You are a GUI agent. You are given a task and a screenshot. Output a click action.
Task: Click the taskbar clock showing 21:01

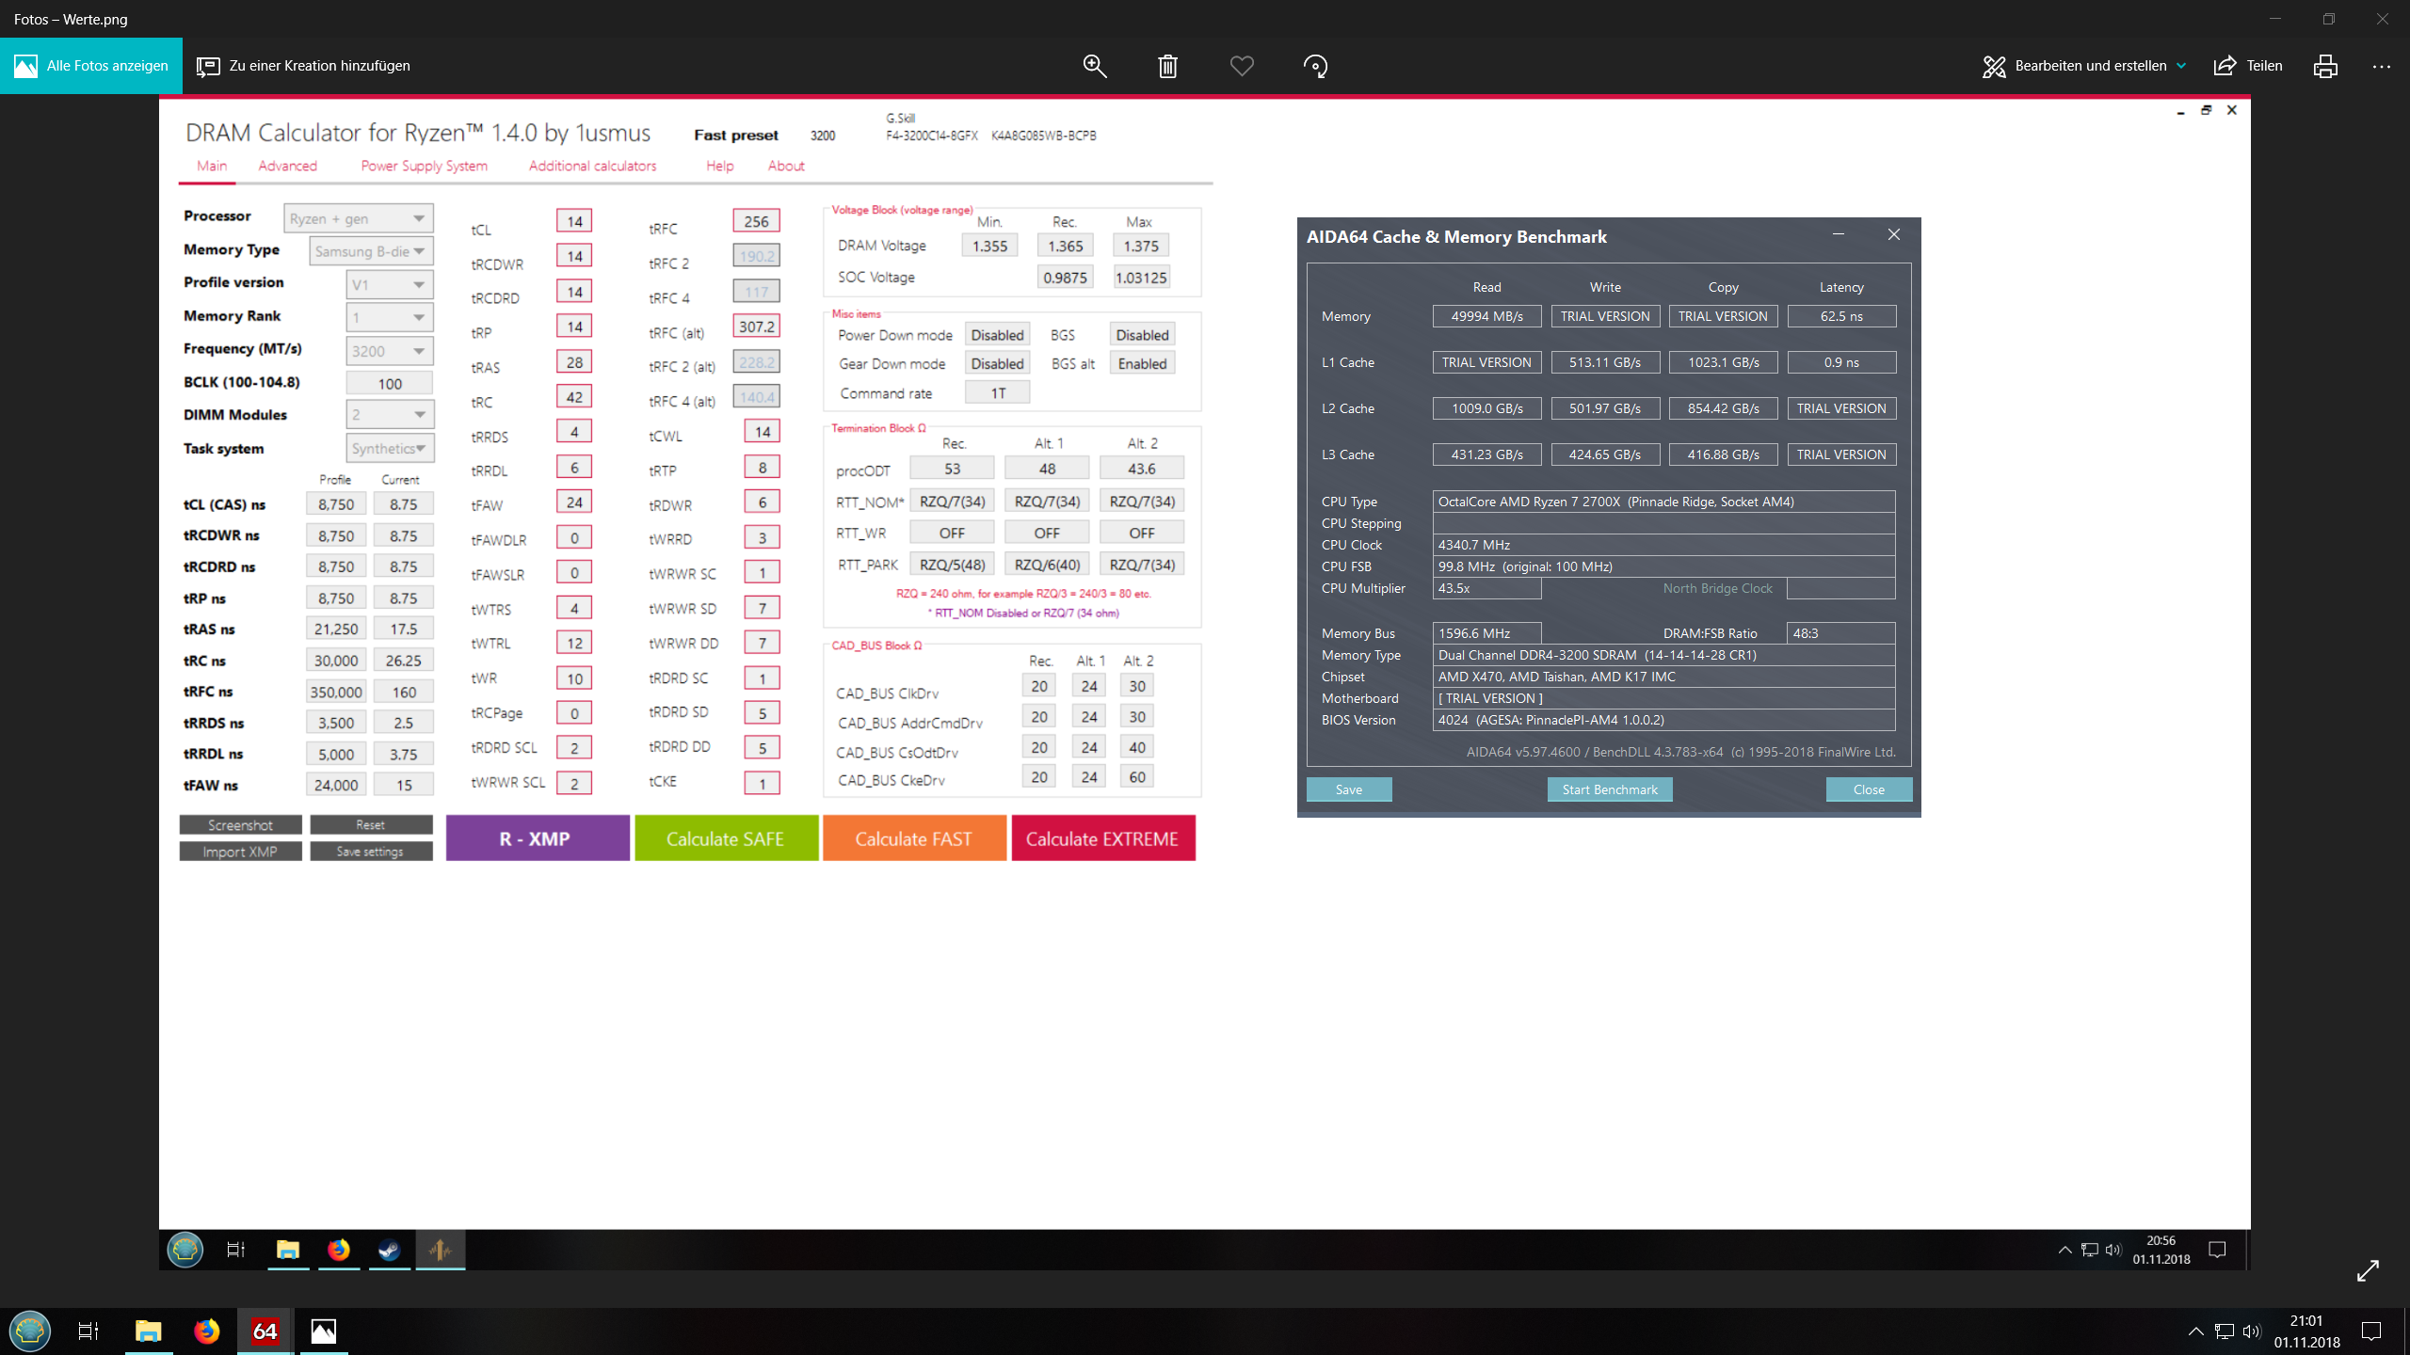pyautogui.click(x=2306, y=1331)
